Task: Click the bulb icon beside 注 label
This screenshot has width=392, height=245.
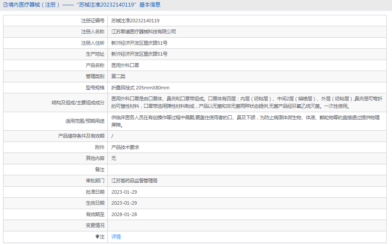Action: pyautogui.click(x=97, y=237)
